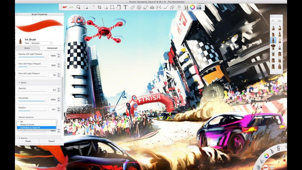This screenshot has width=302, height=170.
Task: Open the paintbrush icon in corner lagoon
Action: point(272,151)
